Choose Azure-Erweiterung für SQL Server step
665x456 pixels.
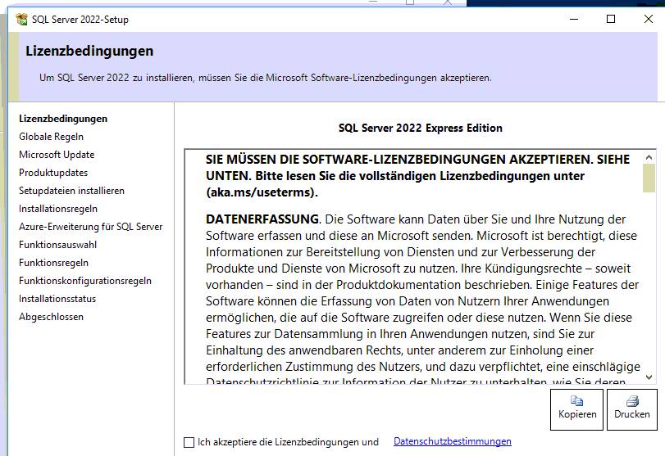[90, 227]
